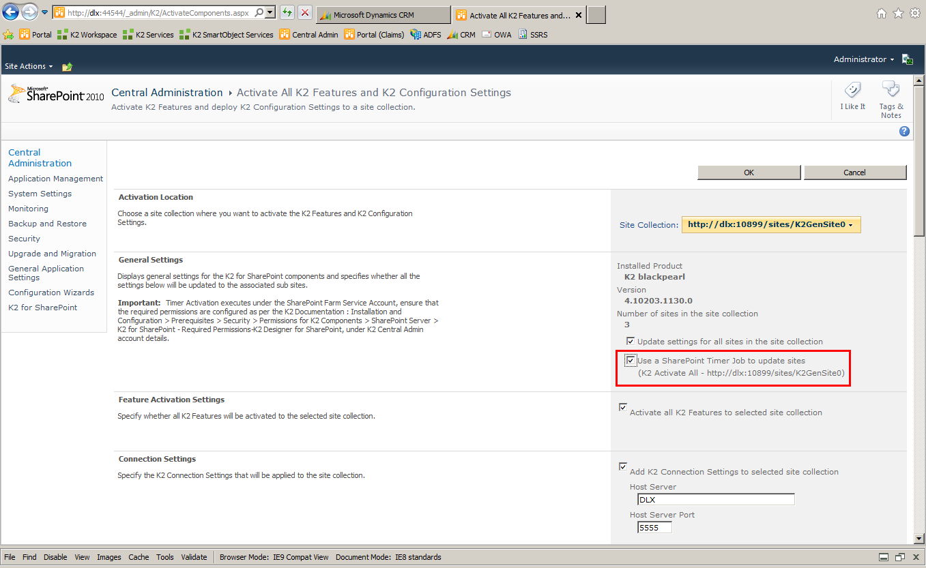This screenshot has height=568, width=926.
Task: Open the Images menu in developer toolbar
Action: [109, 557]
